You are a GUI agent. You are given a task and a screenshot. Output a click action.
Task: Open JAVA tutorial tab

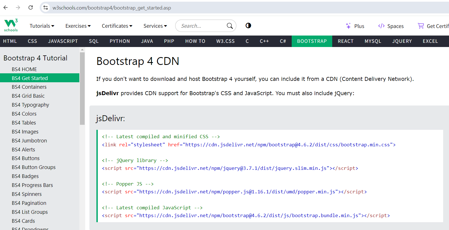(x=147, y=41)
